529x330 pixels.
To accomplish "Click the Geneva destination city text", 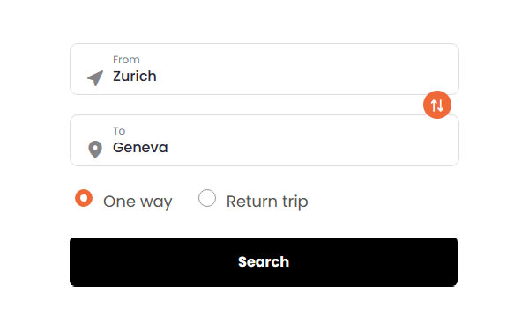I will pos(140,148).
